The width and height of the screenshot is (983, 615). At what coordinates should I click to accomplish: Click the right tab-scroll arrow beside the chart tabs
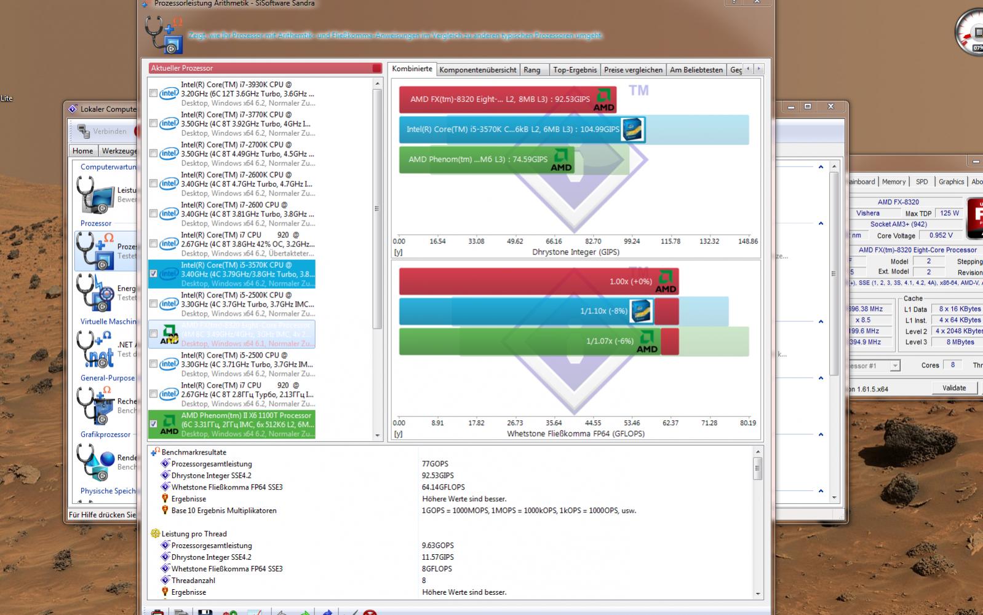click(758, 69)
